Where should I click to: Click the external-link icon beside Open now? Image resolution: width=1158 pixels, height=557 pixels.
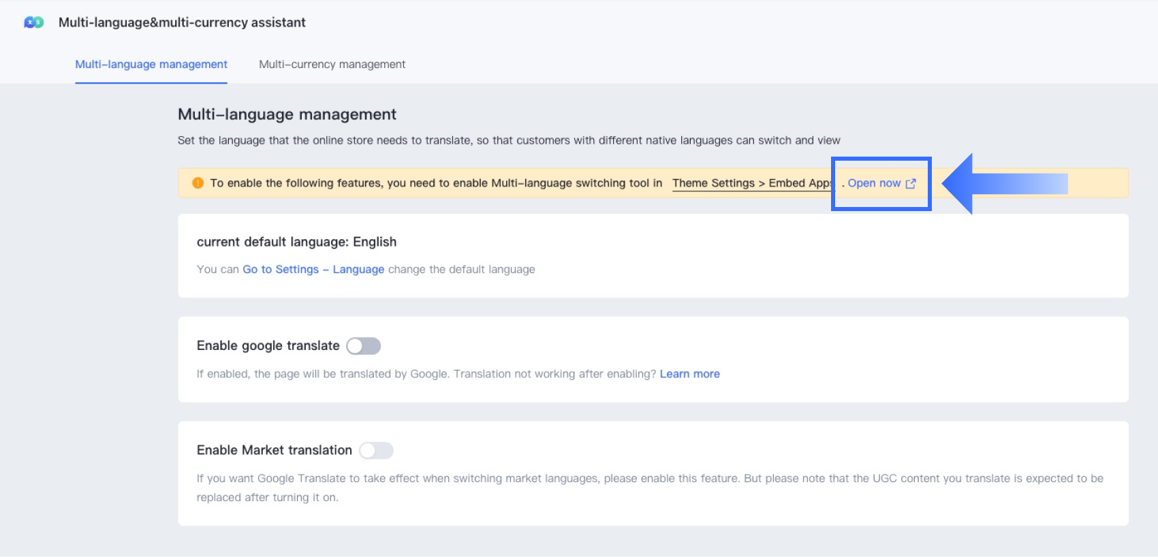(911, 184)
